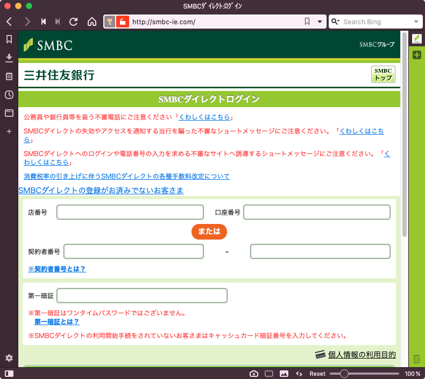Click the 第一暗証 password field
The image size is (425, 379).
tap(142, 296)
